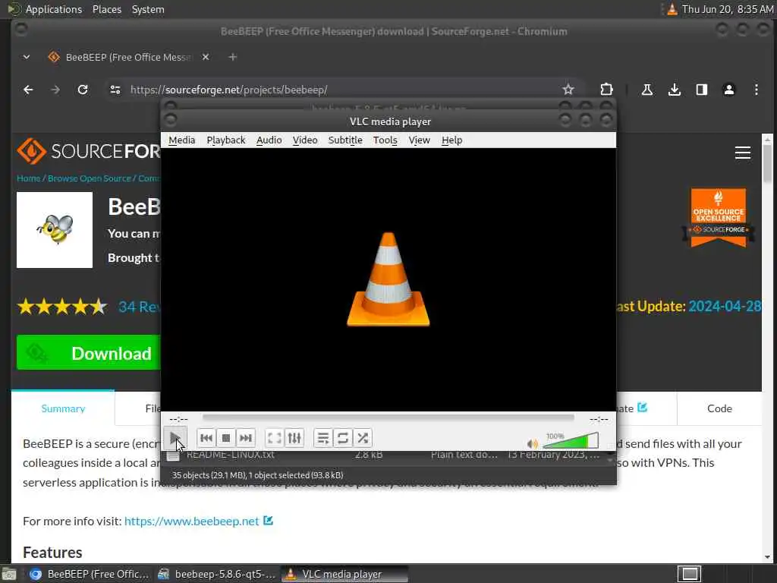Expand Chromium tab search chevron

pos(27,57)
